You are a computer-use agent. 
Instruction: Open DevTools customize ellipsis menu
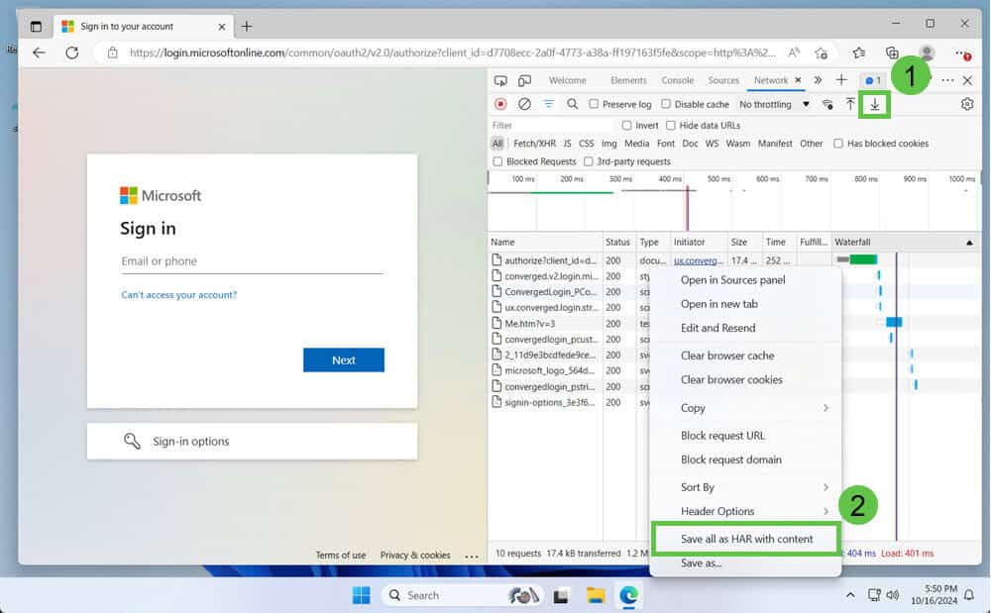pos(947,81)
